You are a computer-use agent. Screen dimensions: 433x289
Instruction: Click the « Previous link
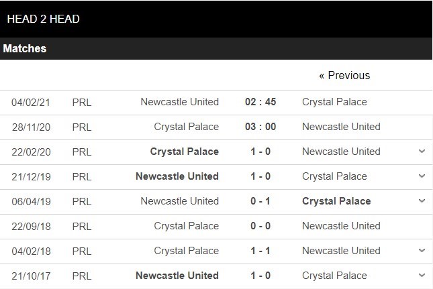344,76
